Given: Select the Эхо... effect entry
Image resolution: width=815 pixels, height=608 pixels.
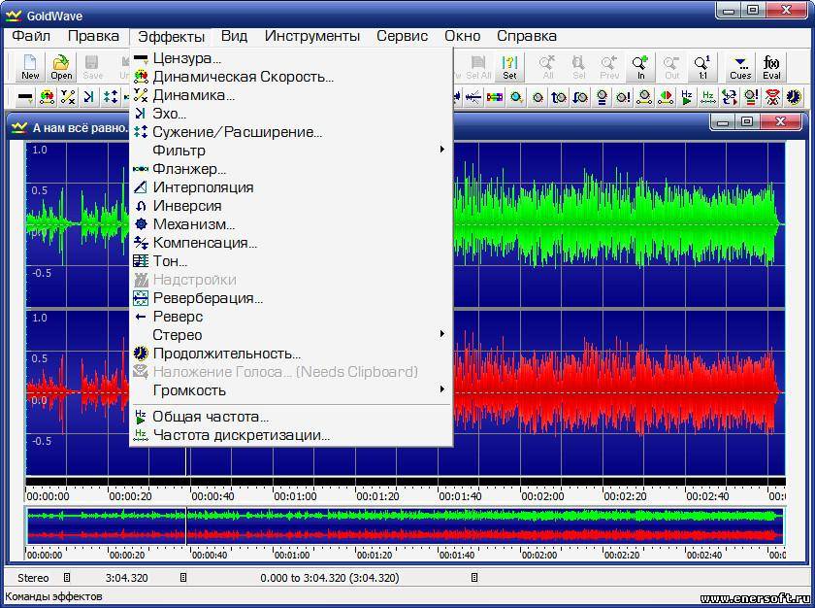Looking at the screenshot, I should (x=291, y=114).
